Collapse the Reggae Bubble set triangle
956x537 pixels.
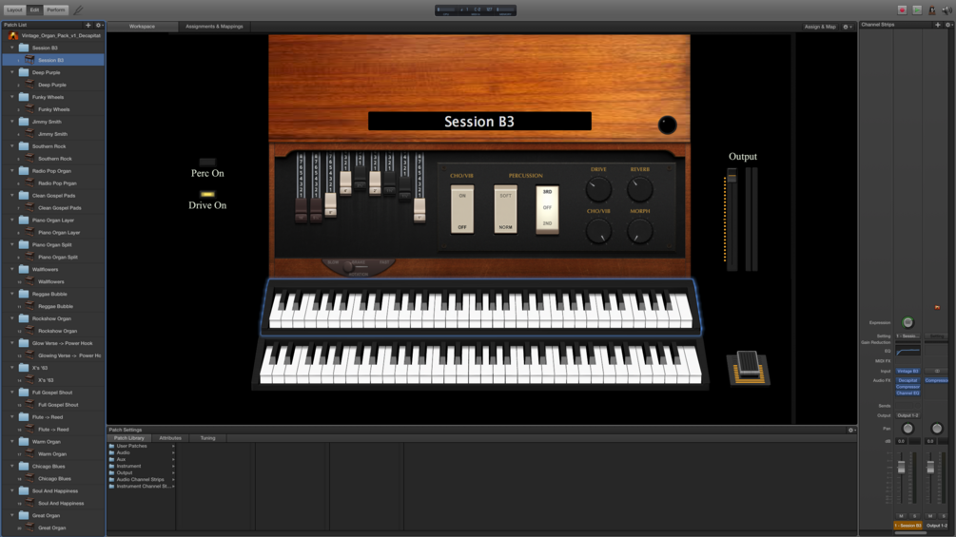coord(12,294)
